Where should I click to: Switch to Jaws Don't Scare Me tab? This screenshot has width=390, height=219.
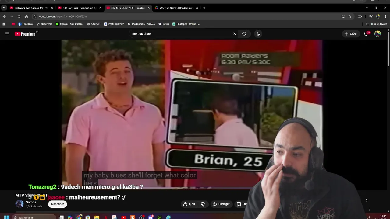tap(31, 8)
